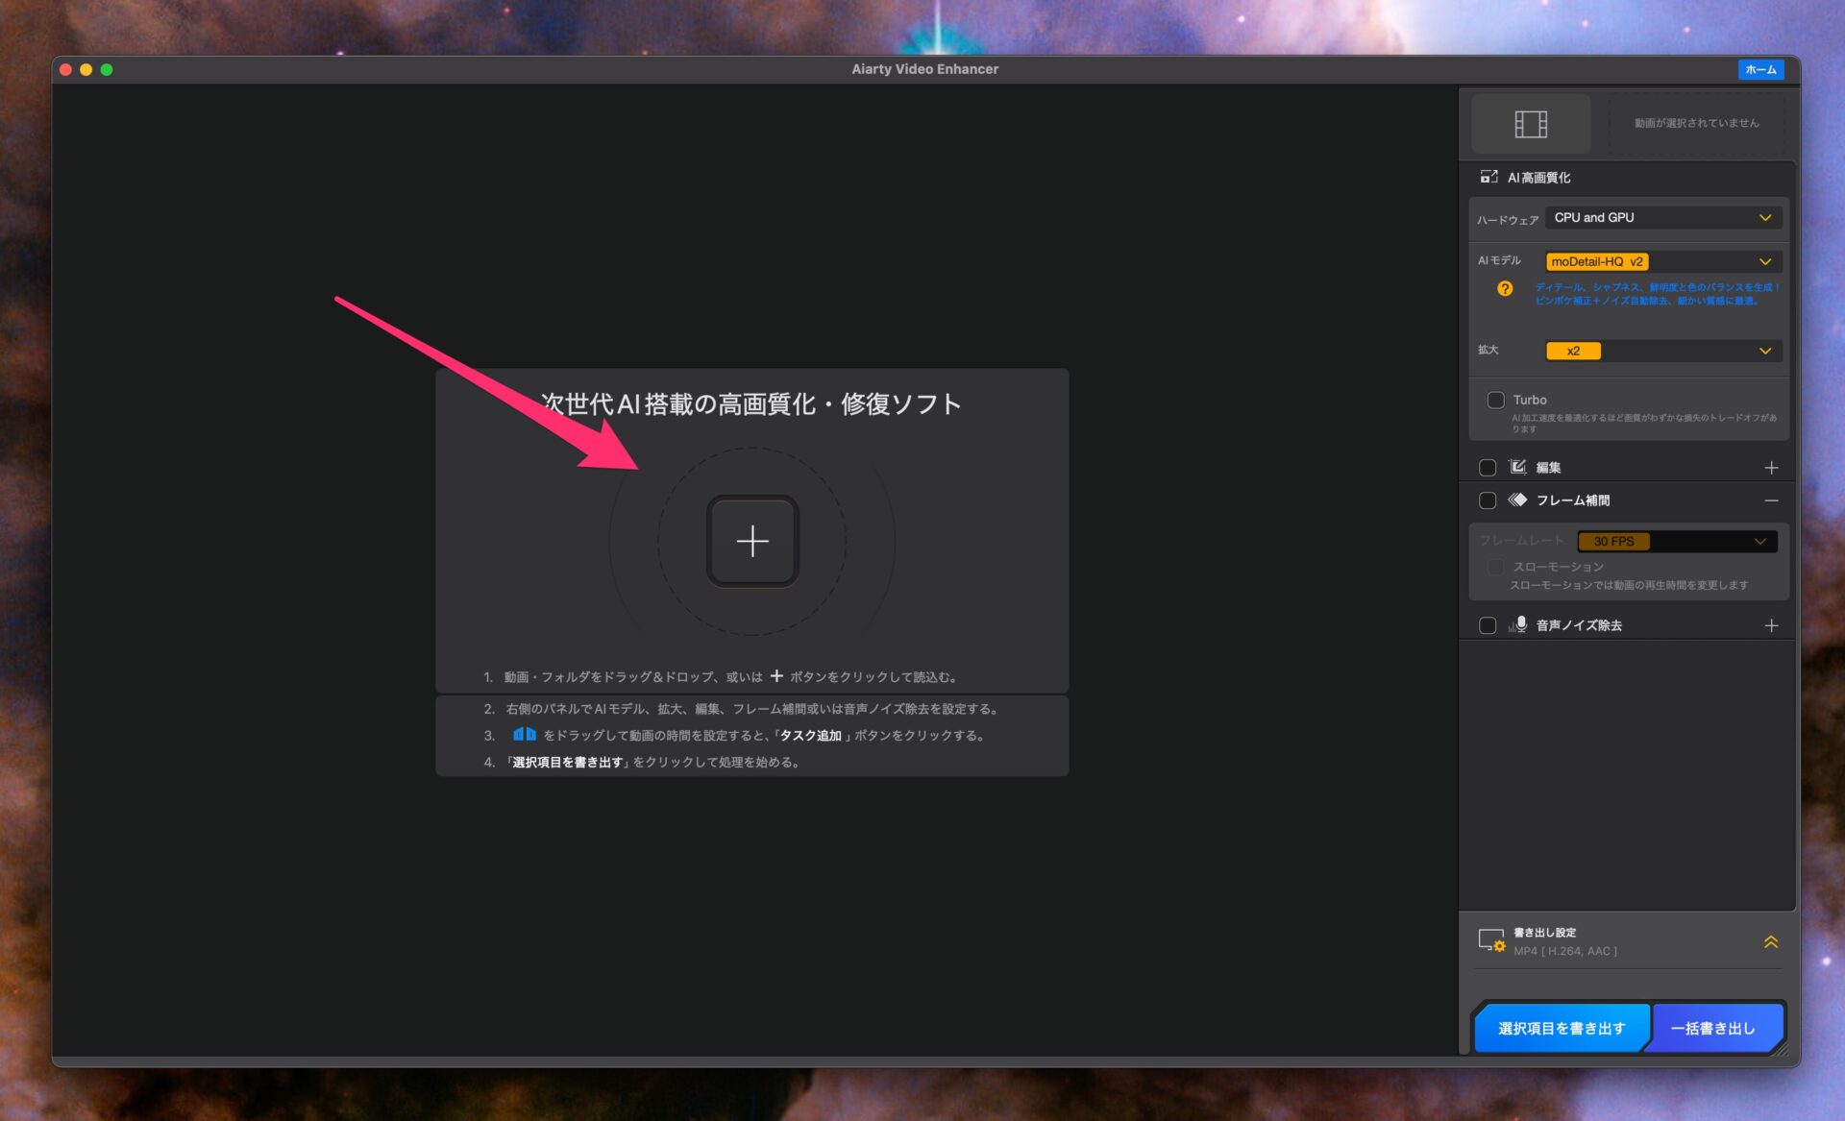Open the フレームレート 30 FPS dropdown

tap(1677, 542)
